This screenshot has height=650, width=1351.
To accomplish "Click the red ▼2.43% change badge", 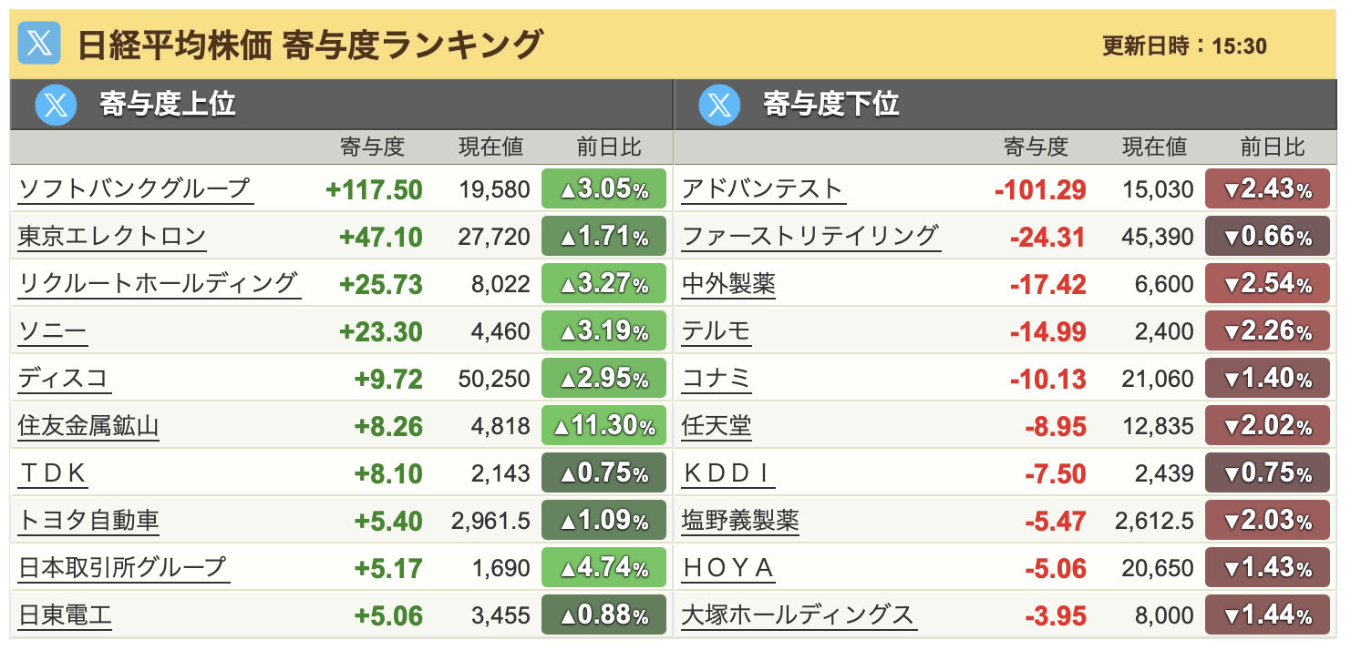I will (1267, 189).
